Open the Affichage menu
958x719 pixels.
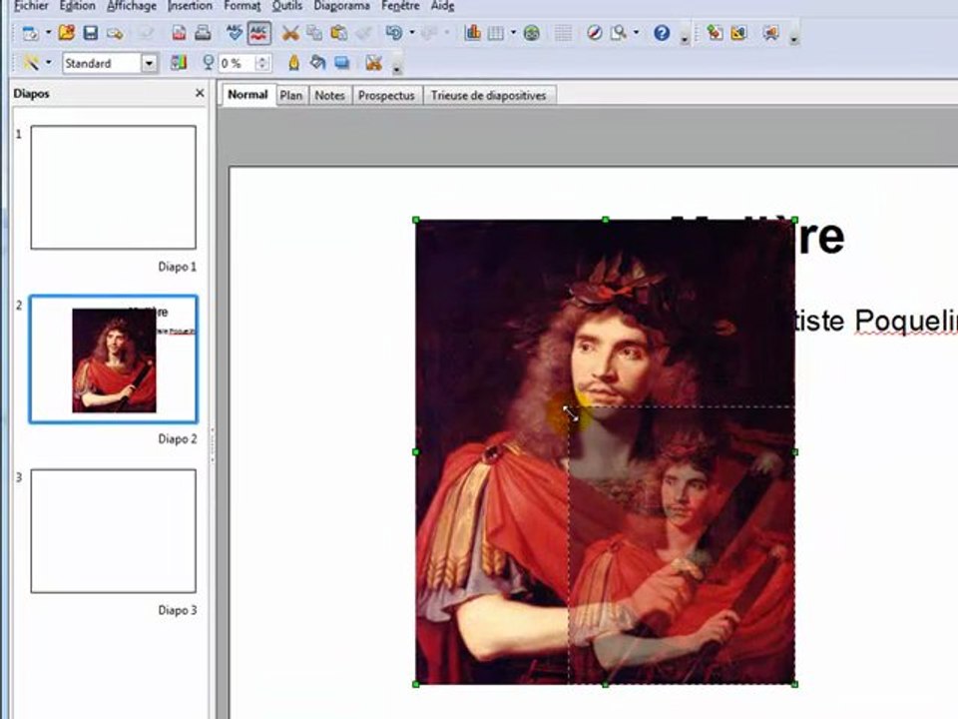[132, 6]
